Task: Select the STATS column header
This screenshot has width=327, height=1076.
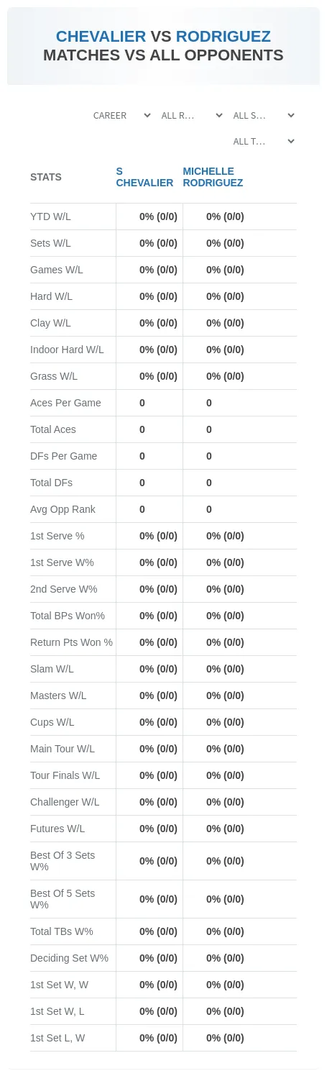Action: tap(46, 177)
